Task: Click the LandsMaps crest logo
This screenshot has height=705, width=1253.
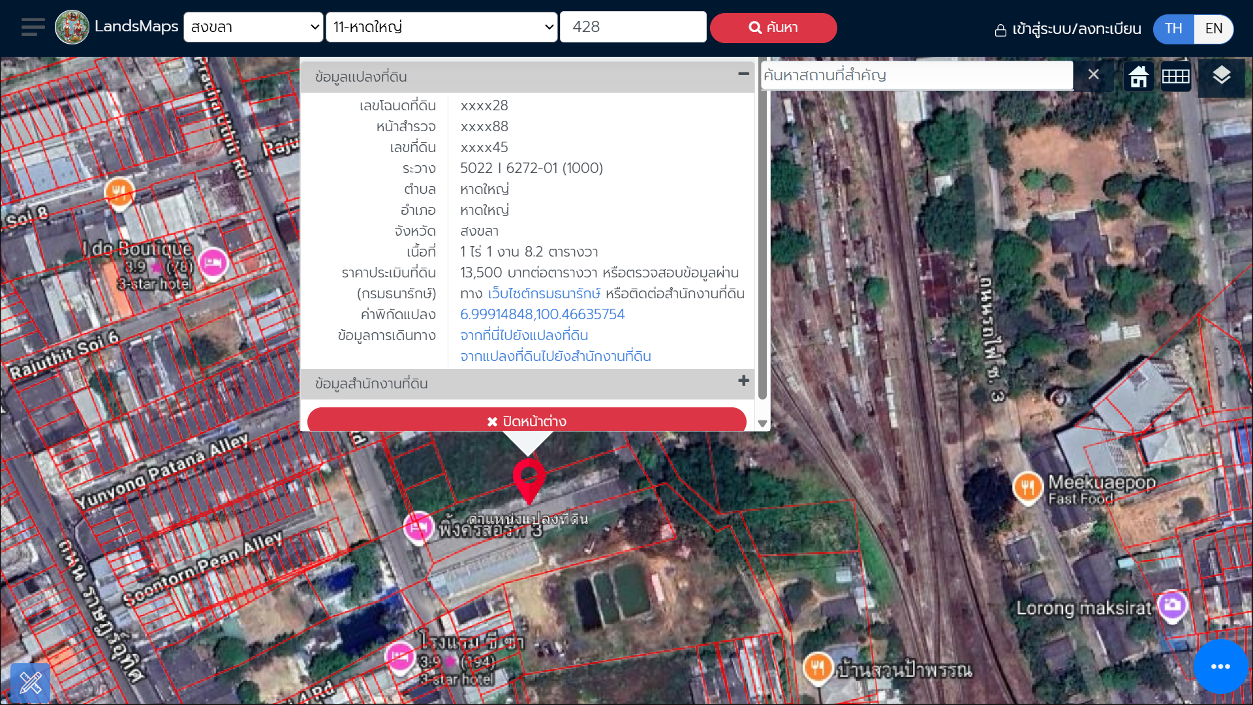Action: [72, 27]
